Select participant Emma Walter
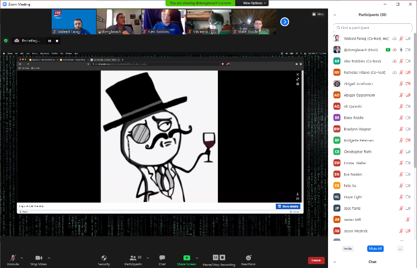The image size is (417, 268). [373, 163]
